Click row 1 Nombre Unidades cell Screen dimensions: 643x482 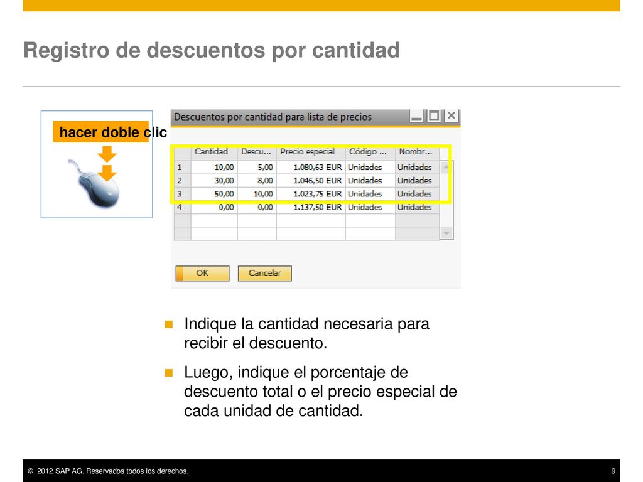coord(417,167)
